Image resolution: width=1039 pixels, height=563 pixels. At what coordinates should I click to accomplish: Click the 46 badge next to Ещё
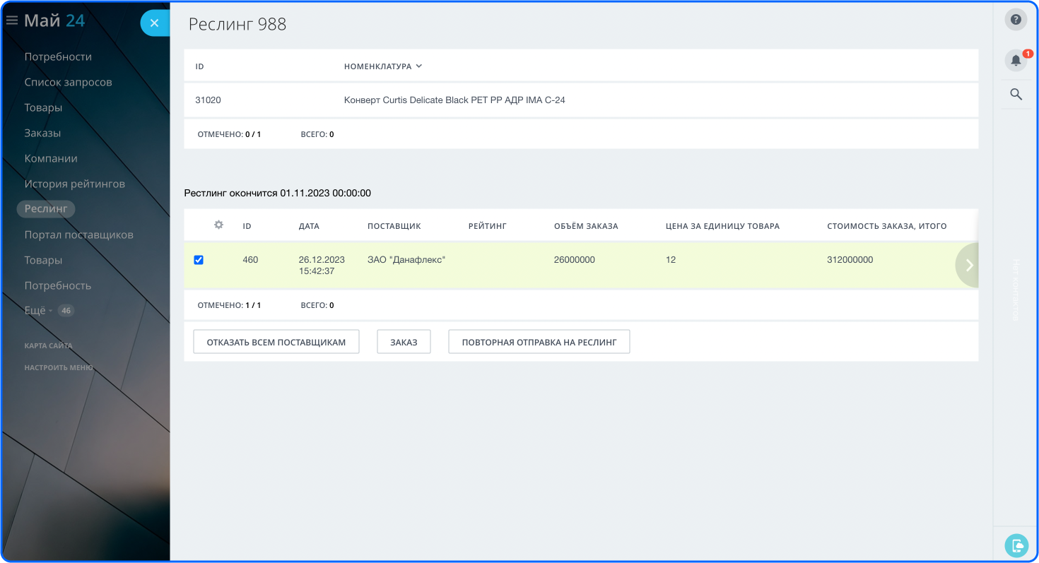tap(66, 311)
